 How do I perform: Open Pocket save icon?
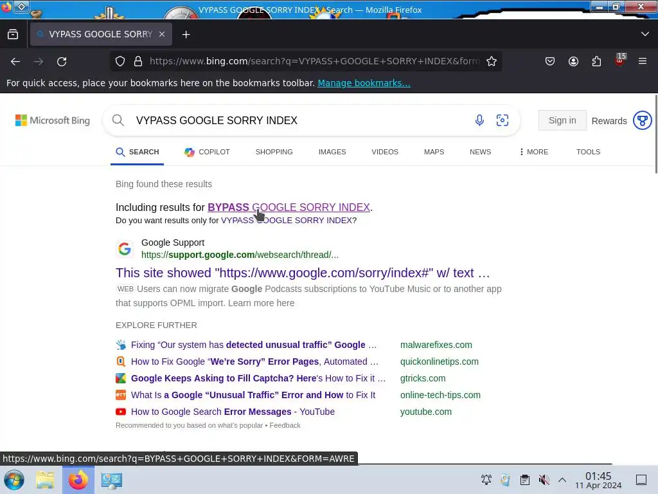tap(550, 61)
